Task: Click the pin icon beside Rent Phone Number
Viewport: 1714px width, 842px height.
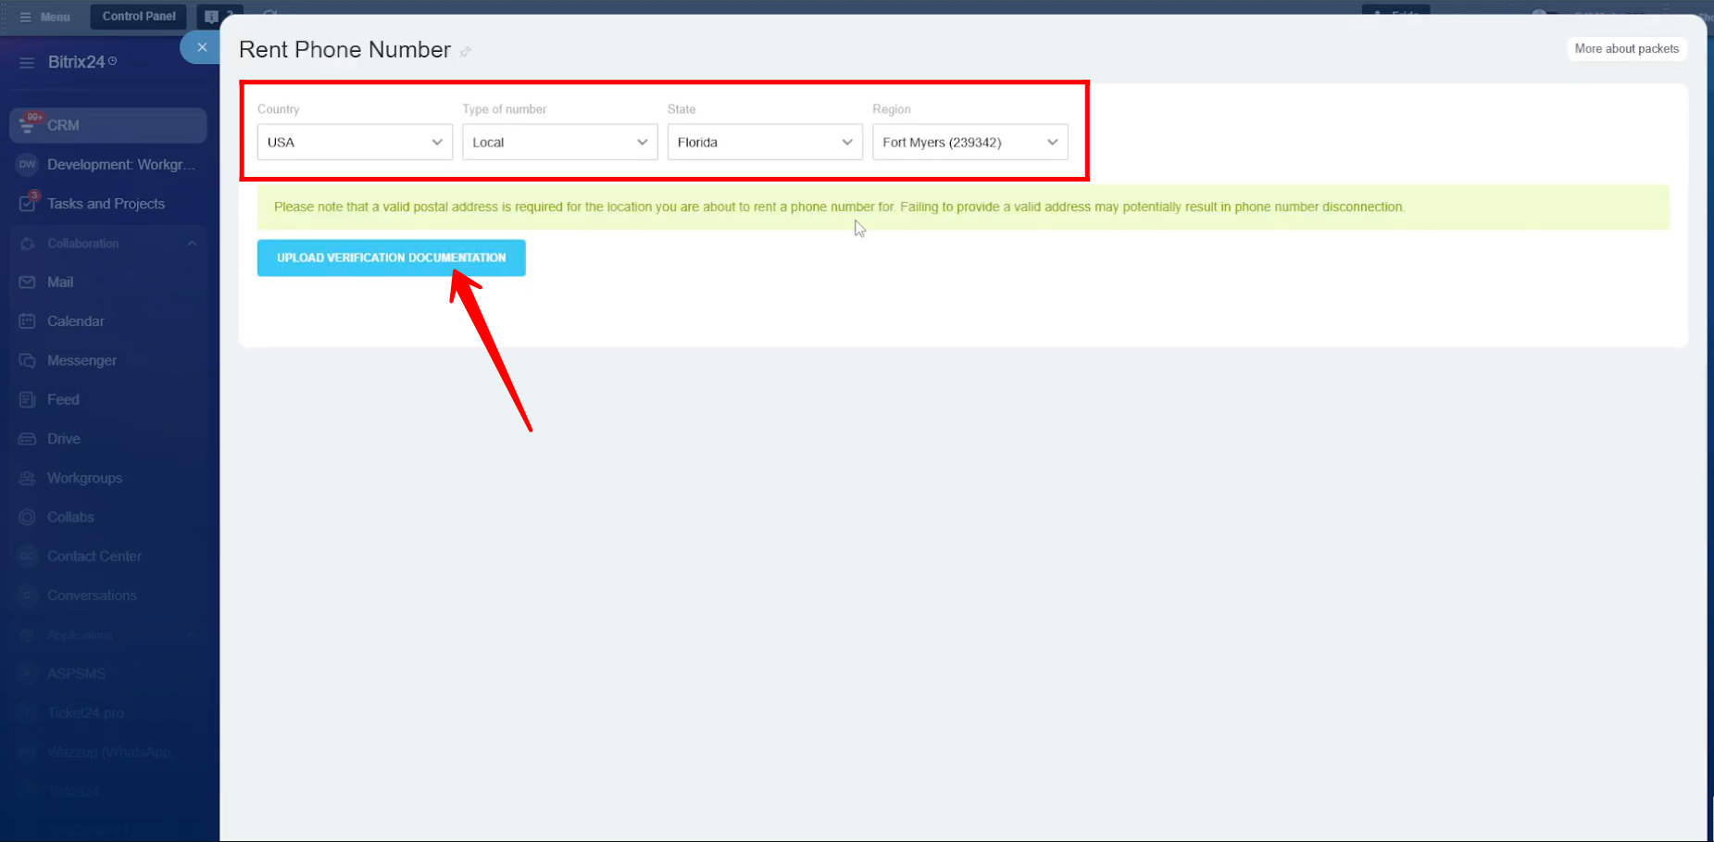Action: (465, 52)
